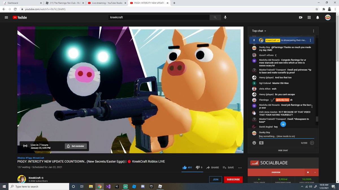Click Flamingo's username in chat
339x190 pixels.
[264, 100]
